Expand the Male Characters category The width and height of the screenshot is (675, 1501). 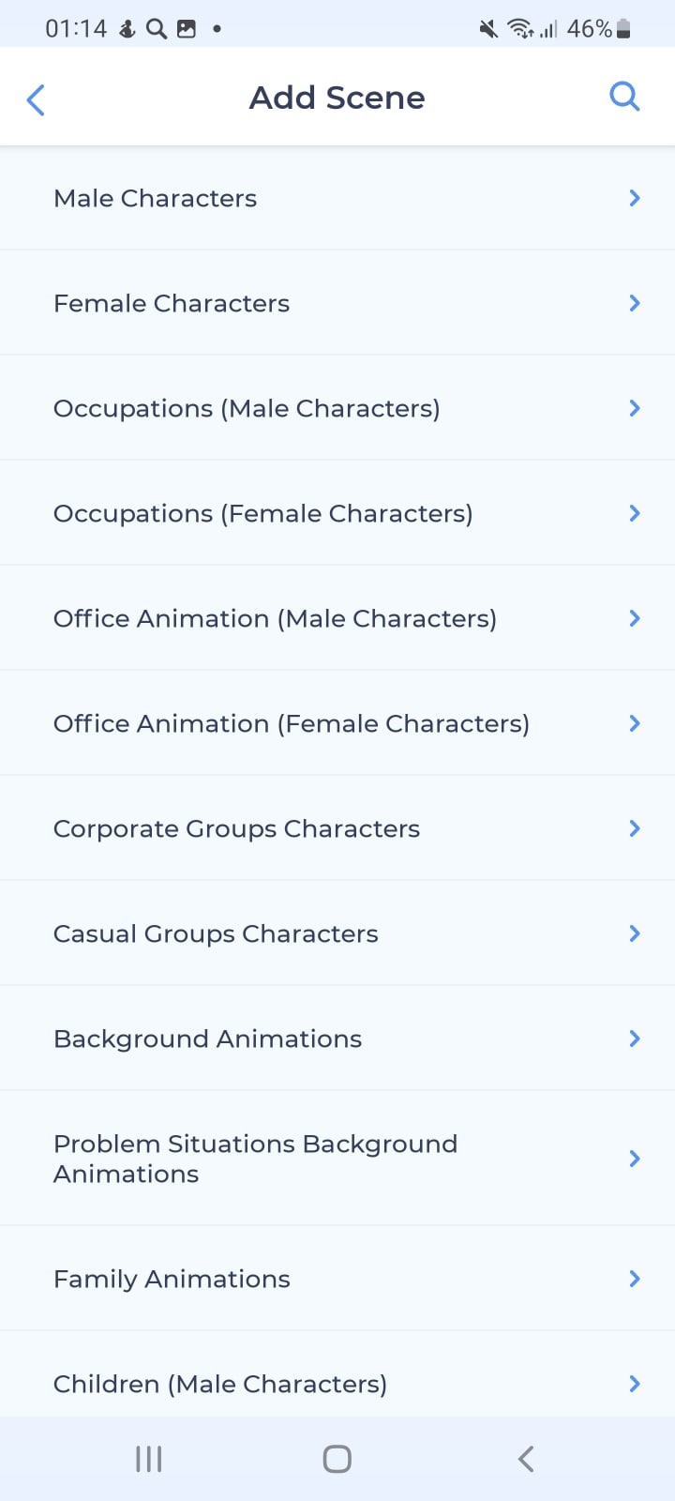(x=337, y=198)
